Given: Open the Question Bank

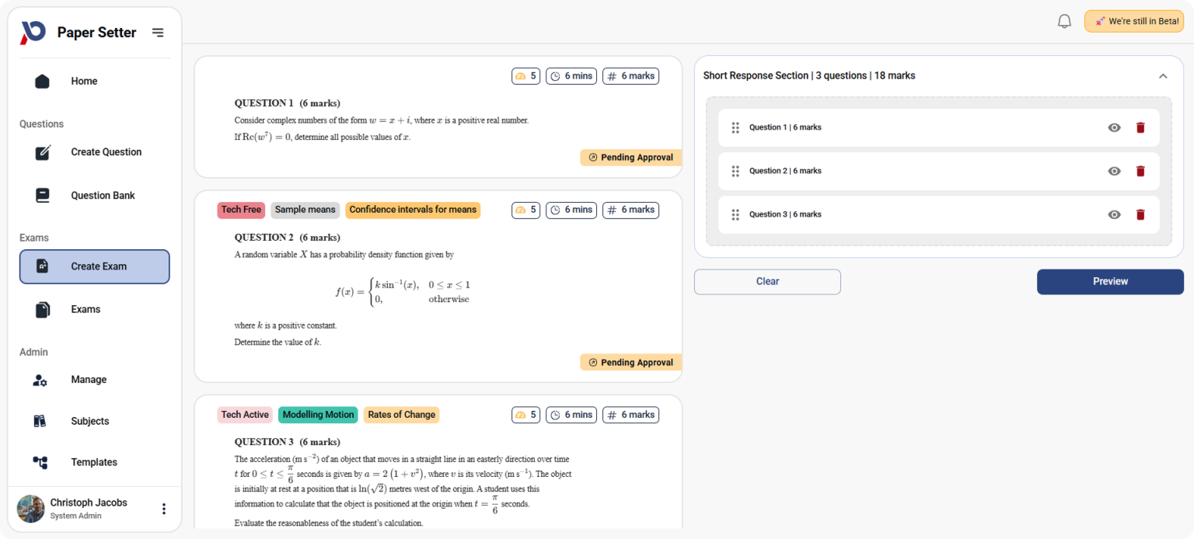Looking at the screenshot, I should [103, 195].
